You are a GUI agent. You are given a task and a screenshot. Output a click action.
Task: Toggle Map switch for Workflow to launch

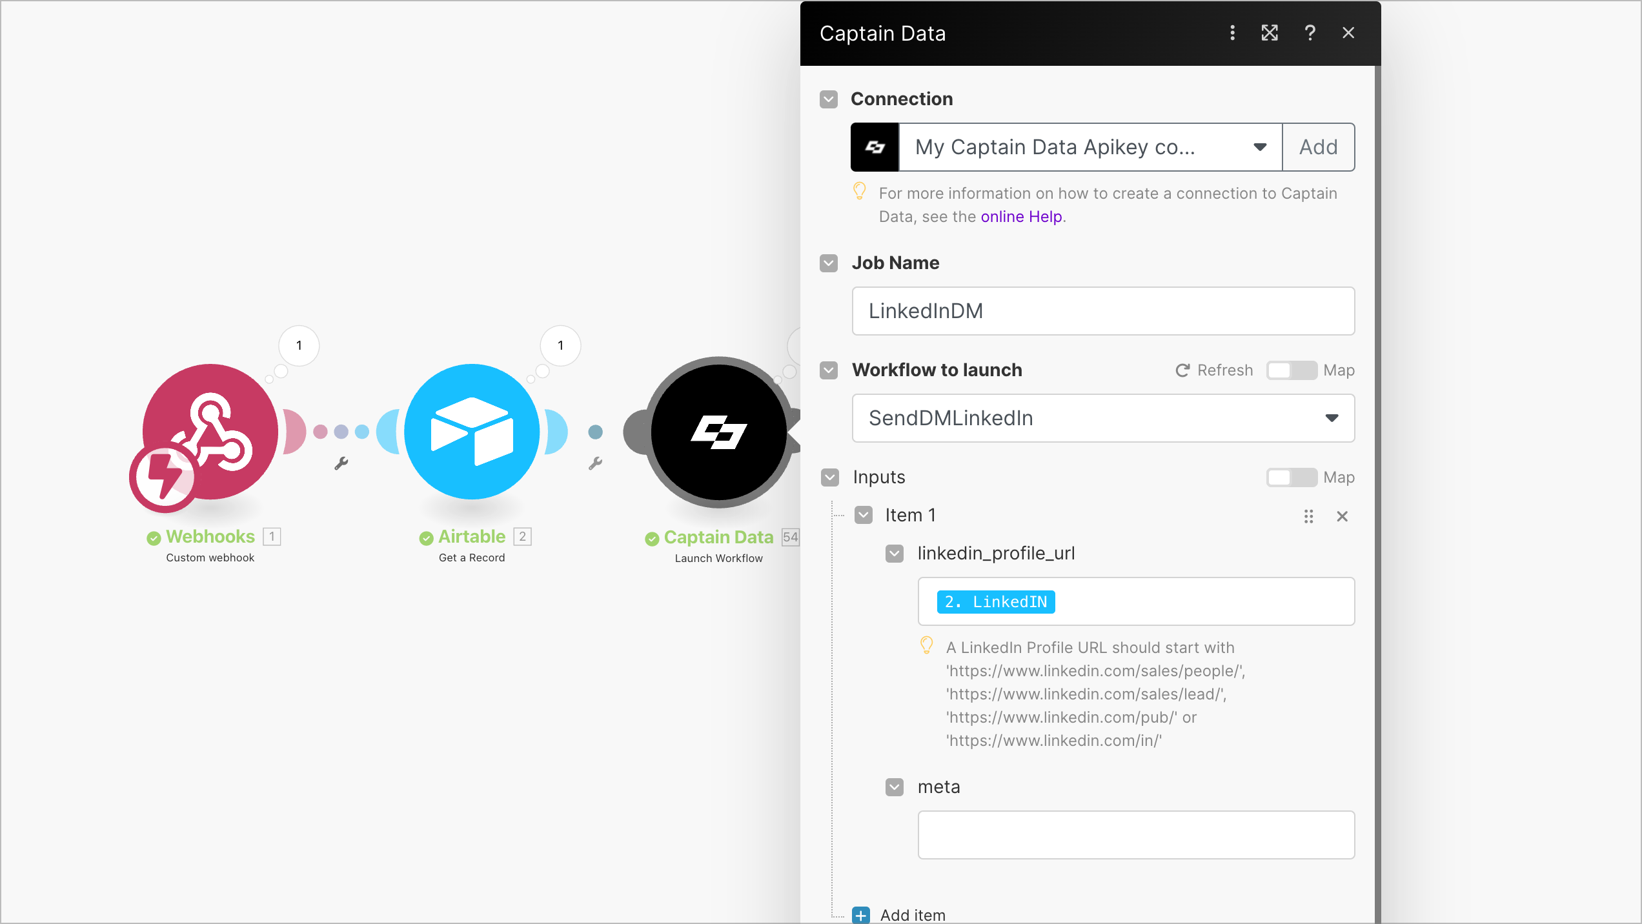1291,370
